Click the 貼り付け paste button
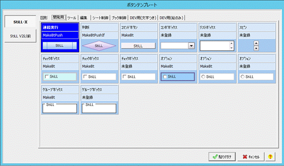This screenshot has height=166, width=284. [222, 157]
